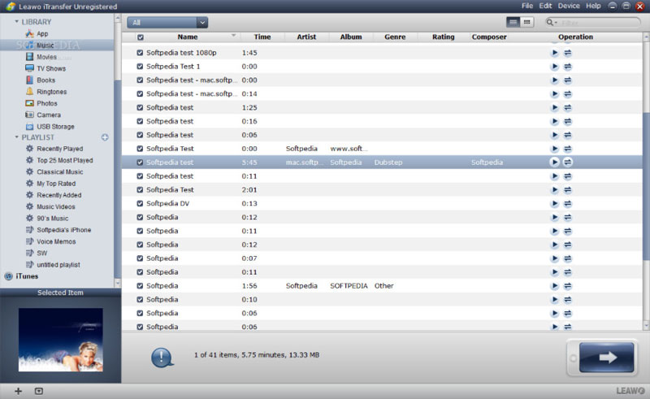Image resolution: width=650 pixels, height=399 pixels.
Task: Click the info exclamation bubble icon
Action: pos(162,357)
